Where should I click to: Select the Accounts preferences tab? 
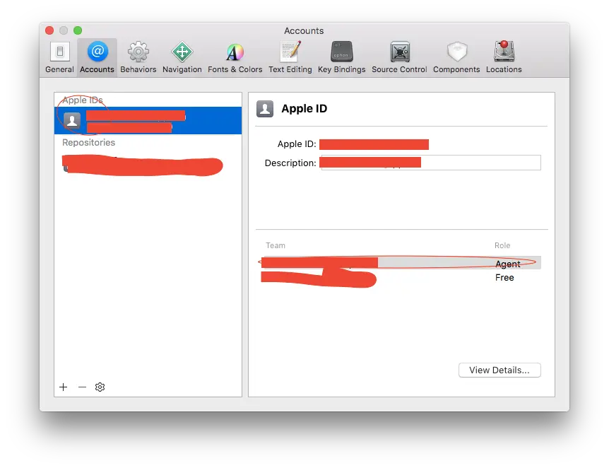tap(97, 57)
